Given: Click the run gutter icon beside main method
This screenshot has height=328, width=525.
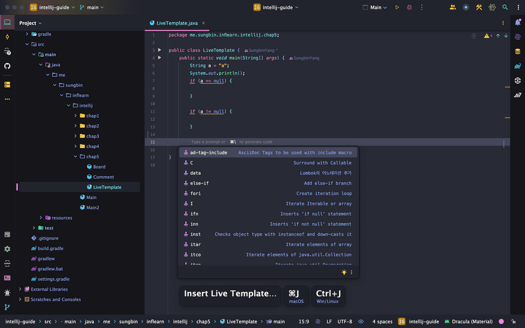Looking at the screenshot, I should coord(160,57).
